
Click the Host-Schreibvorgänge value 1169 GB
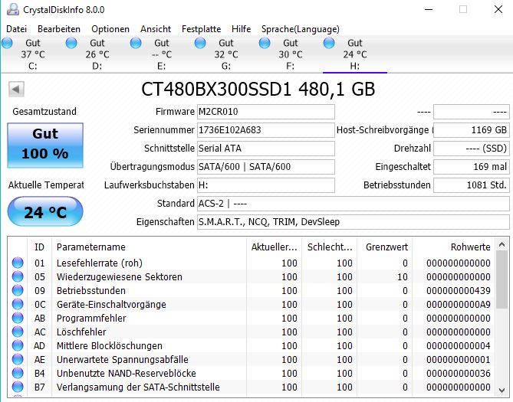tap(472, 130)
